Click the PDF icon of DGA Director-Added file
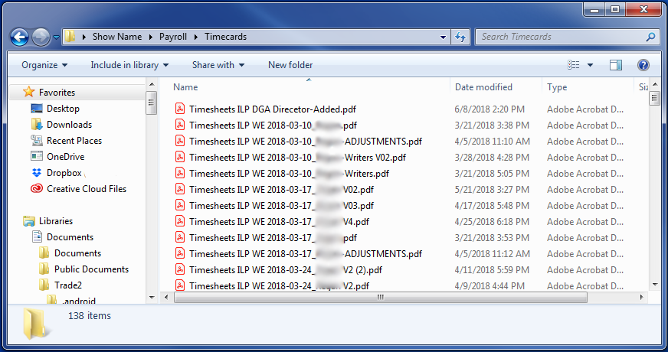This screenshot has height=352, width=668. pos(180,109)
